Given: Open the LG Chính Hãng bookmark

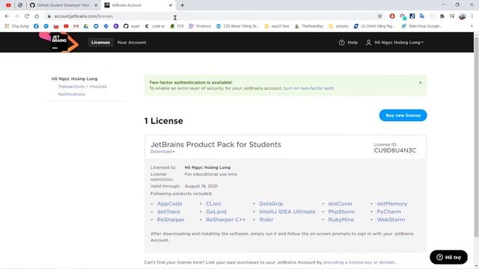Looking at the screenshot, I should click(374, 26).
